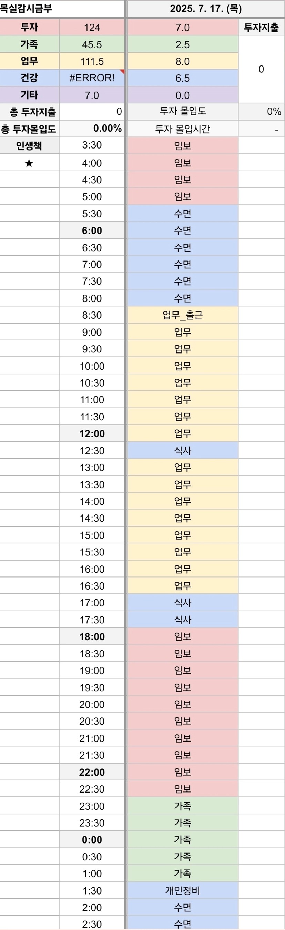Image resolution: width=285 pixels, height=930 pixels.
Task: Select the green 가족 category label
Action: 29,44
